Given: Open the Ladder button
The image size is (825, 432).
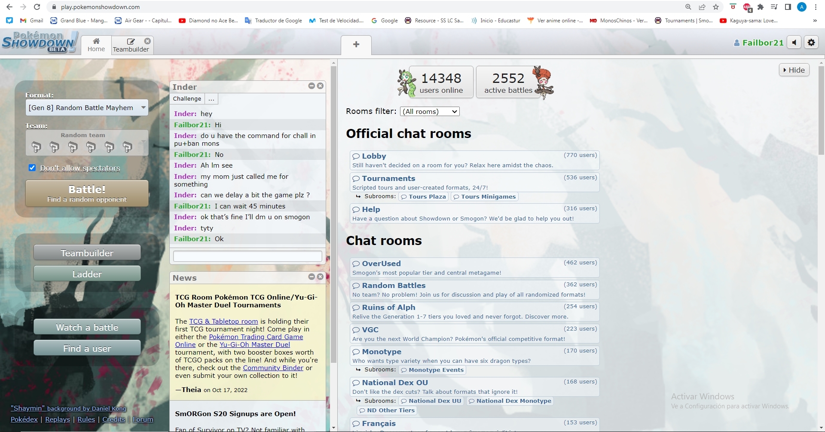Looking at the screenshot, I should click(87, 274).
